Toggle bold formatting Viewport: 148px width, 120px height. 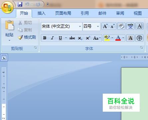click(x=45, y=38)
